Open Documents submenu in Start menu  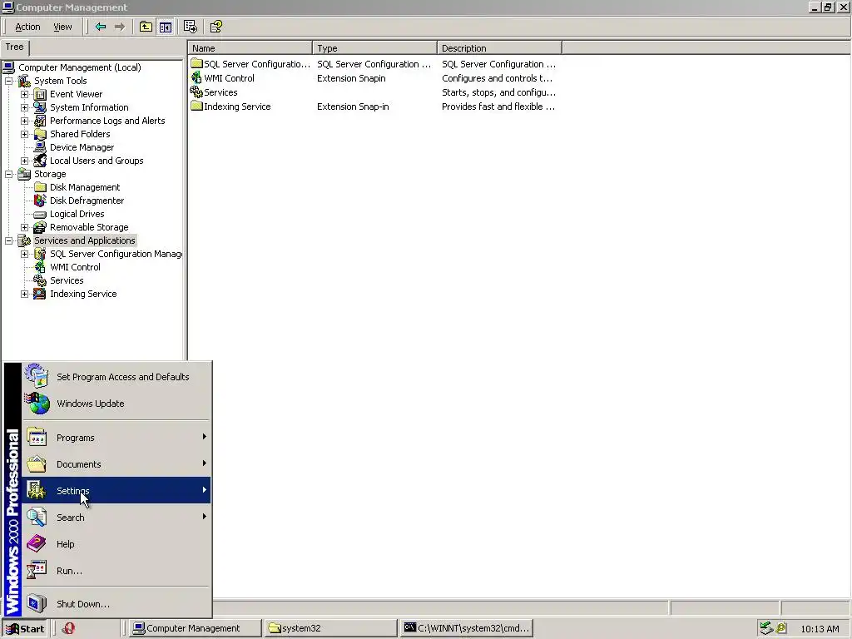coord(116,464)
